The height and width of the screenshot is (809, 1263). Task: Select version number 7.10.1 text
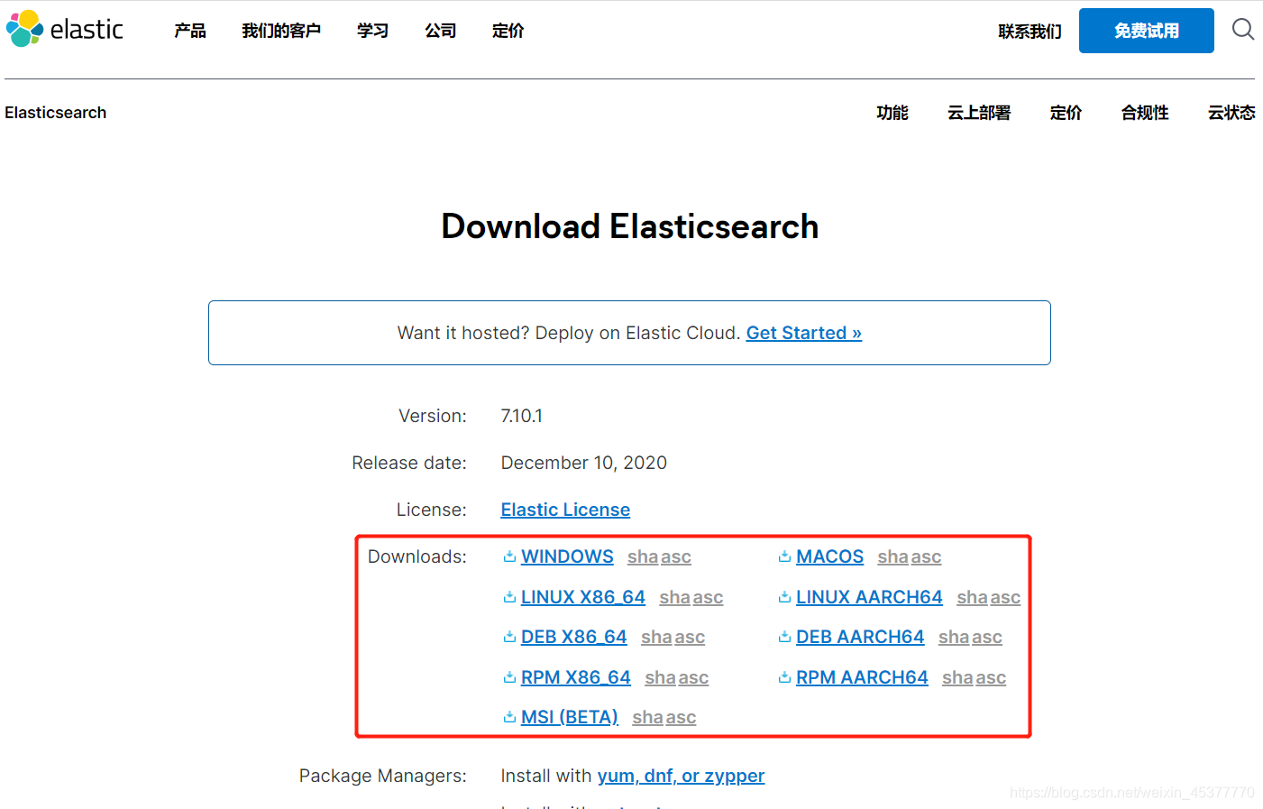[522, 416]
